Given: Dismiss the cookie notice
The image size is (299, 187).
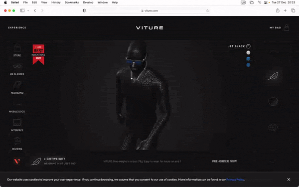Looking at the screenshot, I should coord(289,180).
